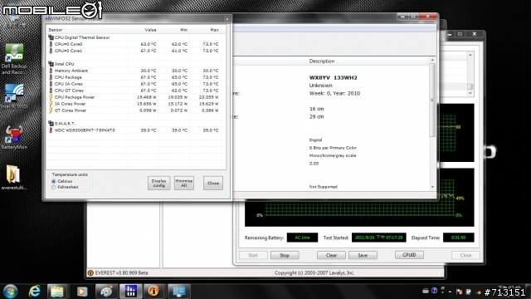Click the chip icon beside Intel CPU

pos(51,64)
